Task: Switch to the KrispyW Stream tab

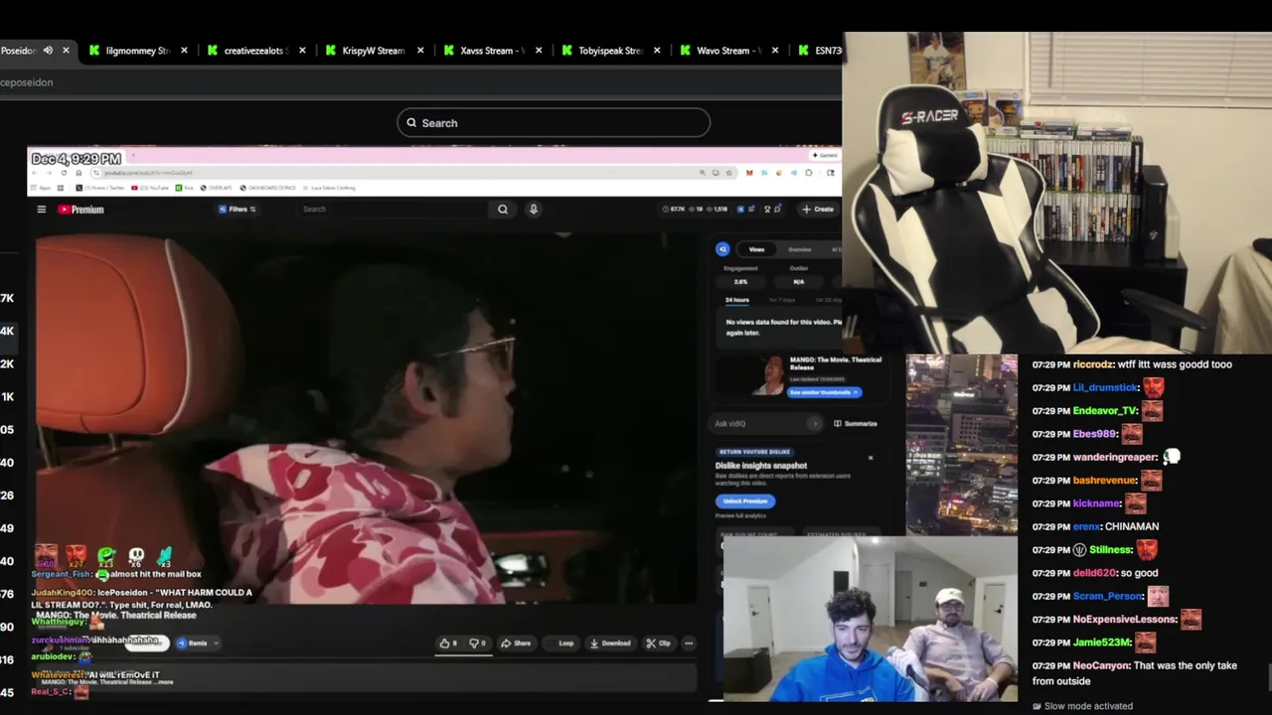Action: (373, 51)
